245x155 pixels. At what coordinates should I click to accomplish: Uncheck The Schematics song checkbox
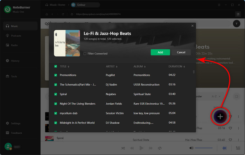point(56,84)
